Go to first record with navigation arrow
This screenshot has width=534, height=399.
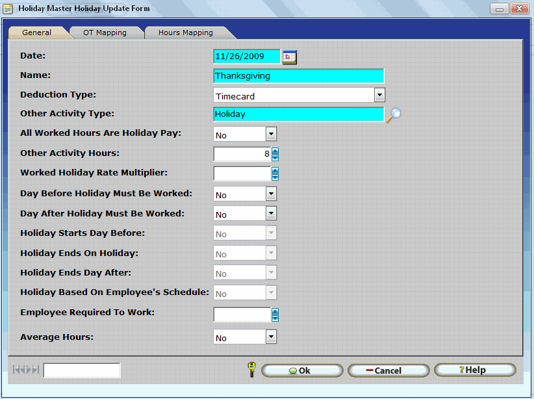(16, 370)
